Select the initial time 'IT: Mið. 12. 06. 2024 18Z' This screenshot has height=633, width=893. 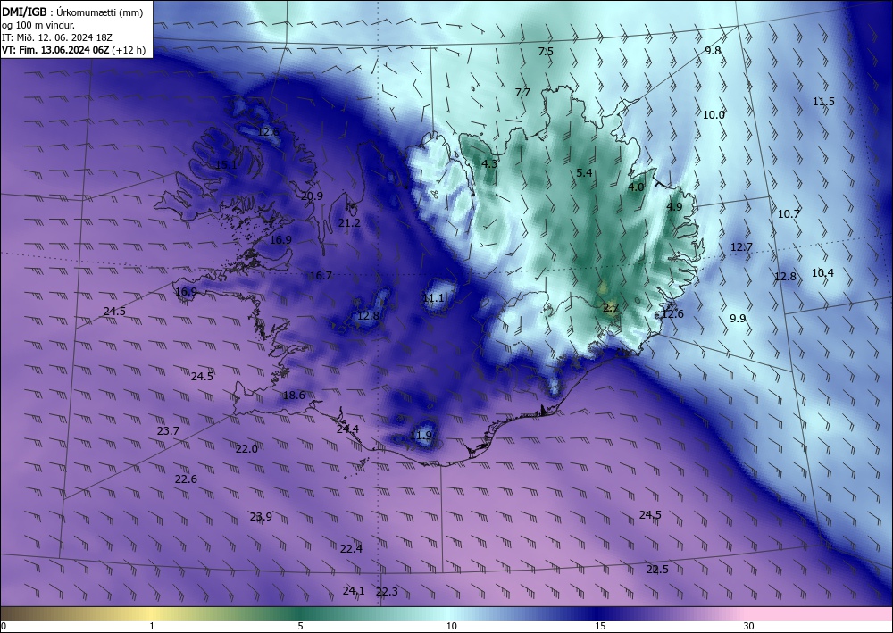tap(57, 37)
